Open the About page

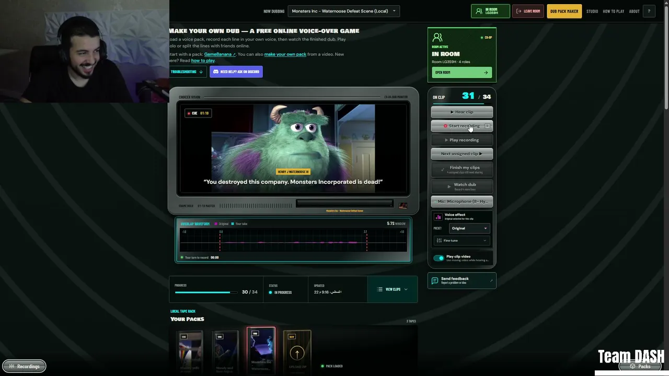click(634, 11)
